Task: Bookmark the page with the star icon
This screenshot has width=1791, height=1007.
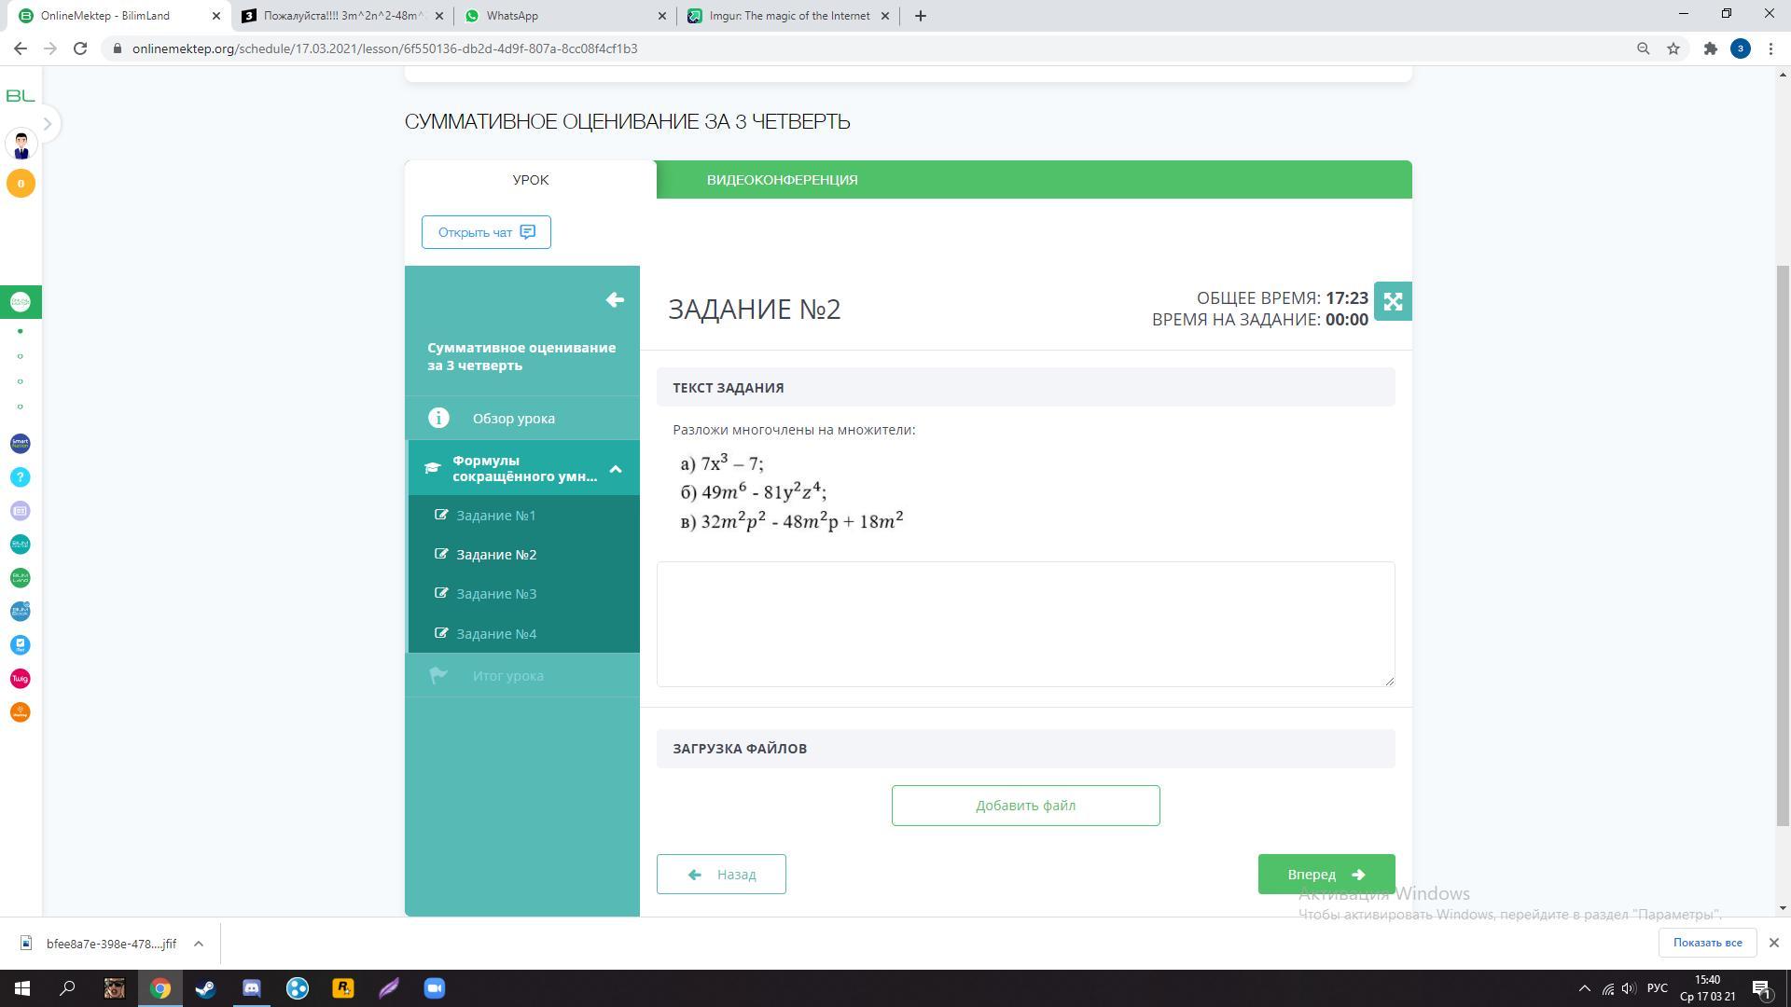Action: [1673, 48]
